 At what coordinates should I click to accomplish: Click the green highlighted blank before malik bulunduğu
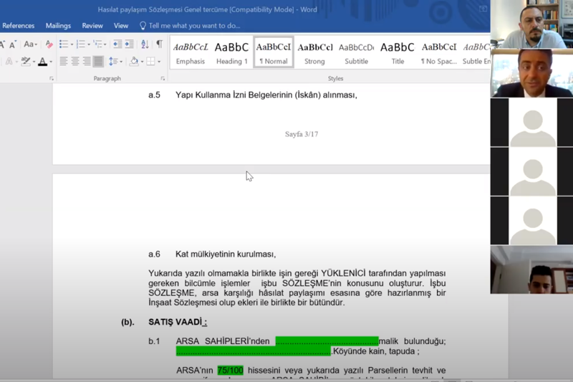point(327,341)
